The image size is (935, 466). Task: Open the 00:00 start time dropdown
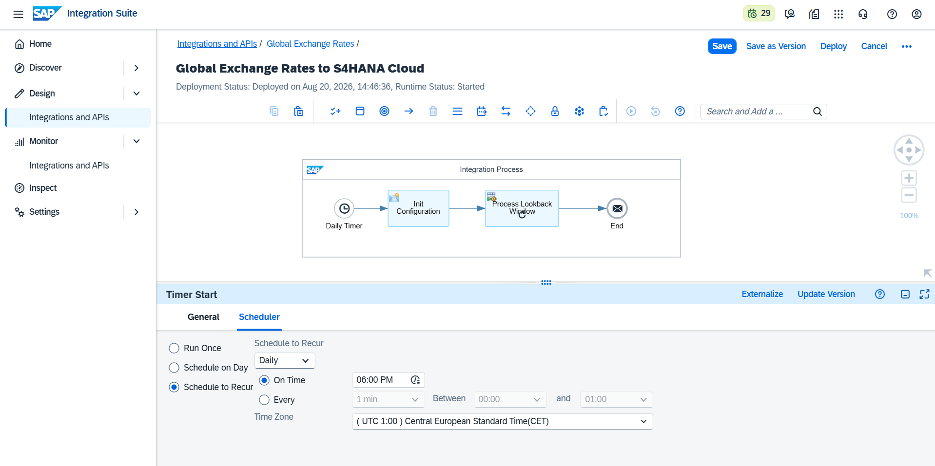tap(510, 399)
